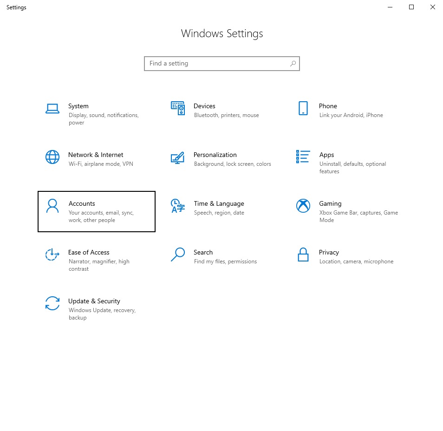The image size is (443, 431).
Task: Click 'Background, lock screen, colors' text
Action: click(x=233, y=164)
